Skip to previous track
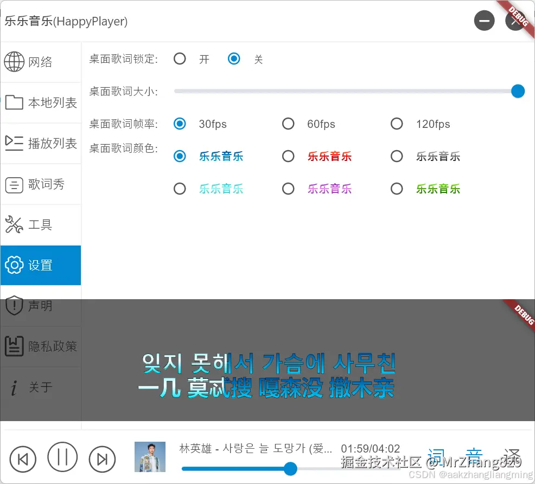535x484 pixels. (23, 458)
